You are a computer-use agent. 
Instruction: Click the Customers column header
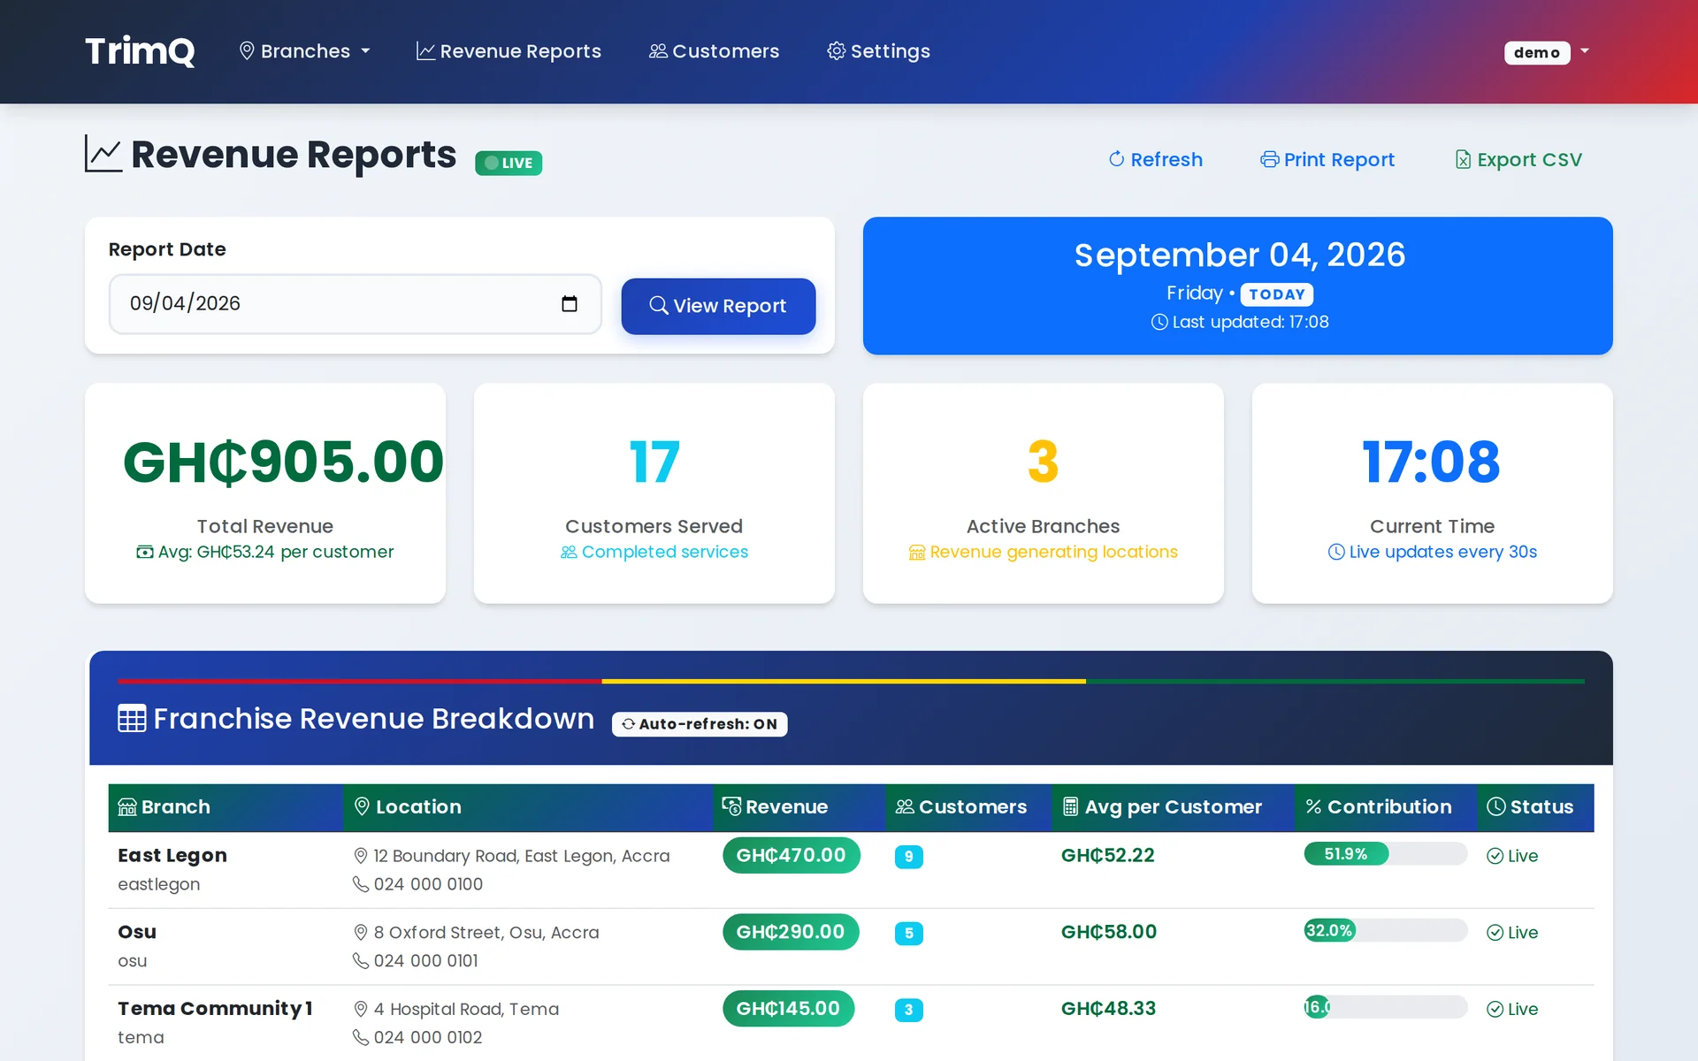pyautogui.click(x=968, y=807)
